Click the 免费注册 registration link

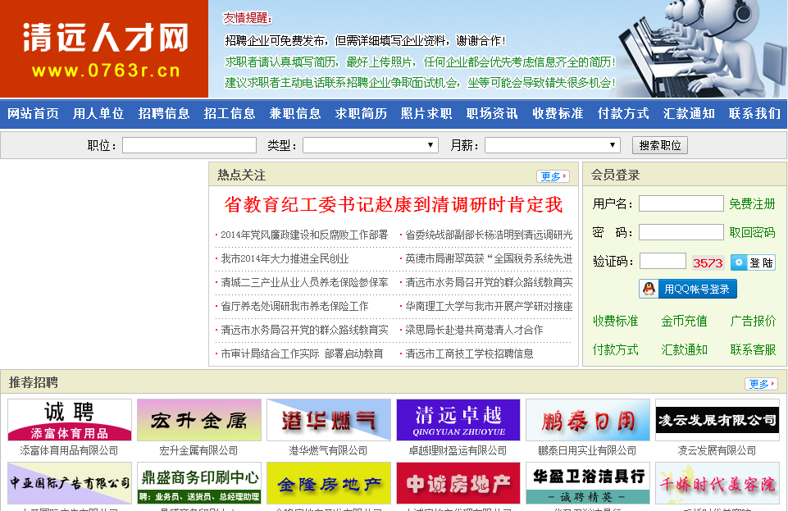tap(752, 203)
